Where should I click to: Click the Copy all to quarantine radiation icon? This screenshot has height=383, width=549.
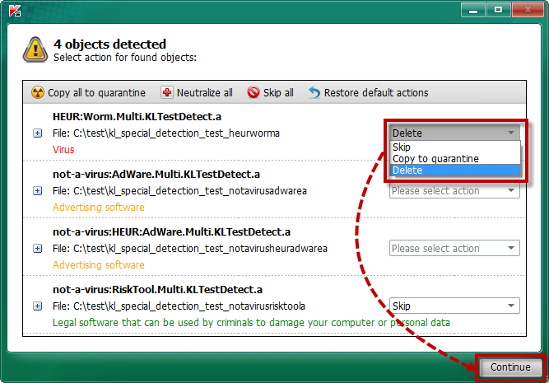click(38, 92)
